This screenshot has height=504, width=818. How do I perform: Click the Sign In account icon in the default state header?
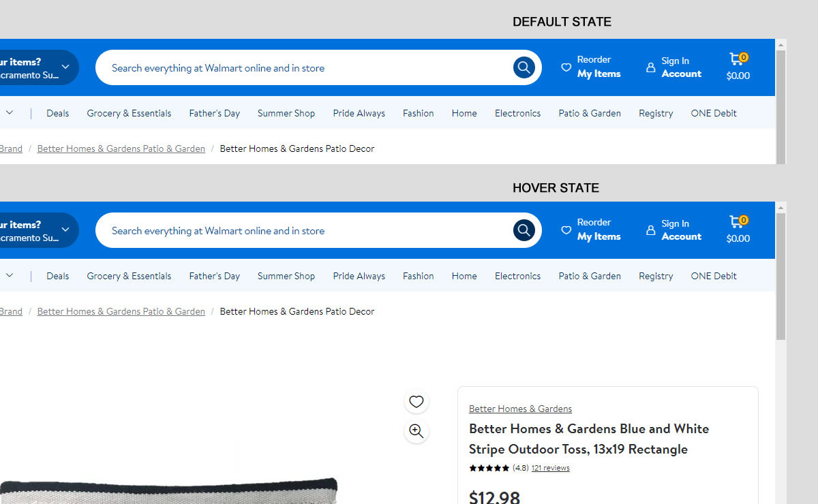[x=651, y=67]
